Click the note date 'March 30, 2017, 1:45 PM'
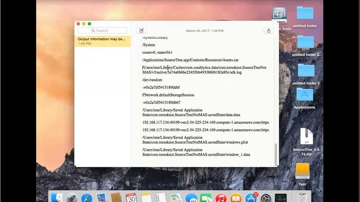Viewport: 360px width, 202px height. [x=205, y=31]
